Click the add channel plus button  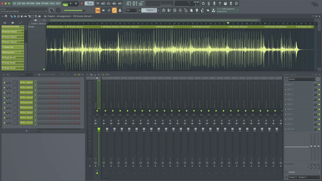[26, 131]
